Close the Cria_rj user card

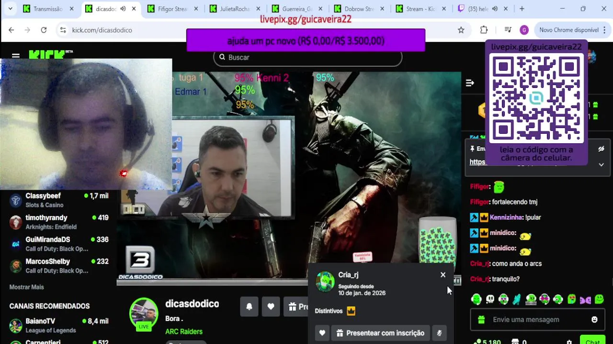(443, 275)
